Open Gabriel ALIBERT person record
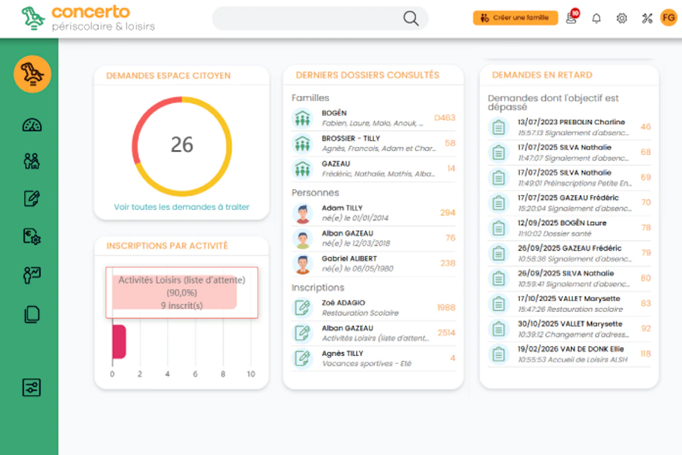The height and width of the screenshot is (455, 682). pos(374,264)
